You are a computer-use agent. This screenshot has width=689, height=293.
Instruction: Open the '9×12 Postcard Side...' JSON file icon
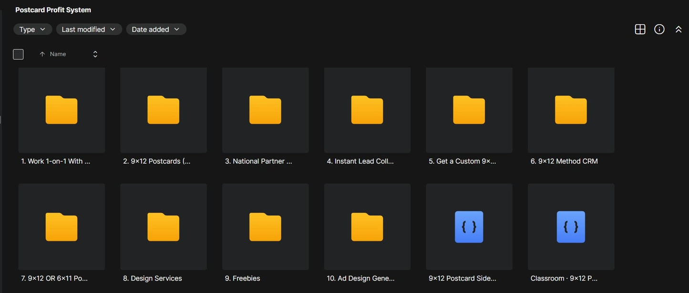(x=469, y=227)
